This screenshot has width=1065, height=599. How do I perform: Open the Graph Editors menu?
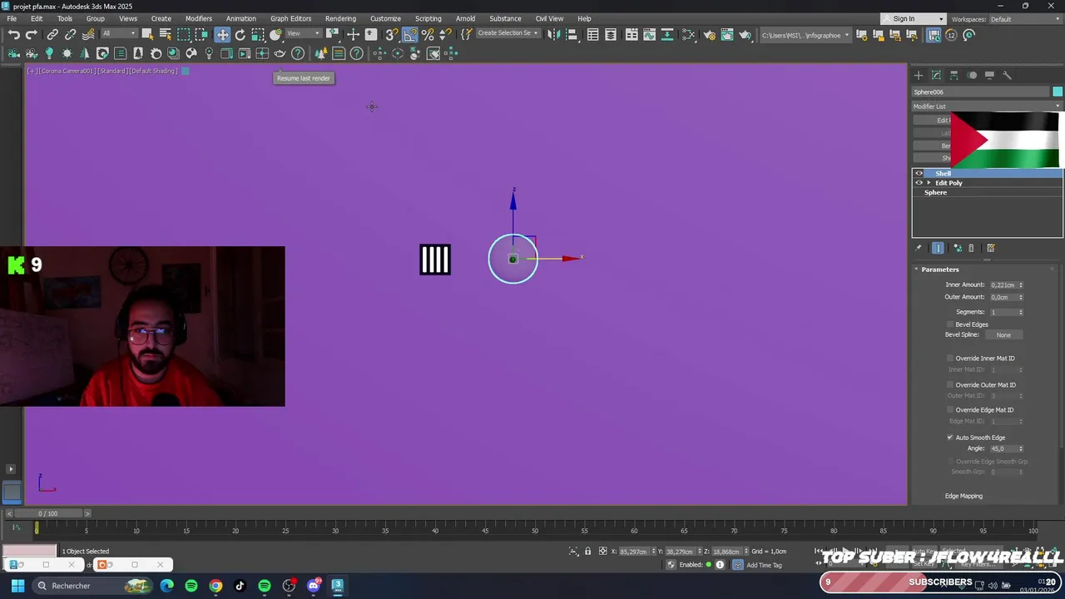(x=290, y=18)
